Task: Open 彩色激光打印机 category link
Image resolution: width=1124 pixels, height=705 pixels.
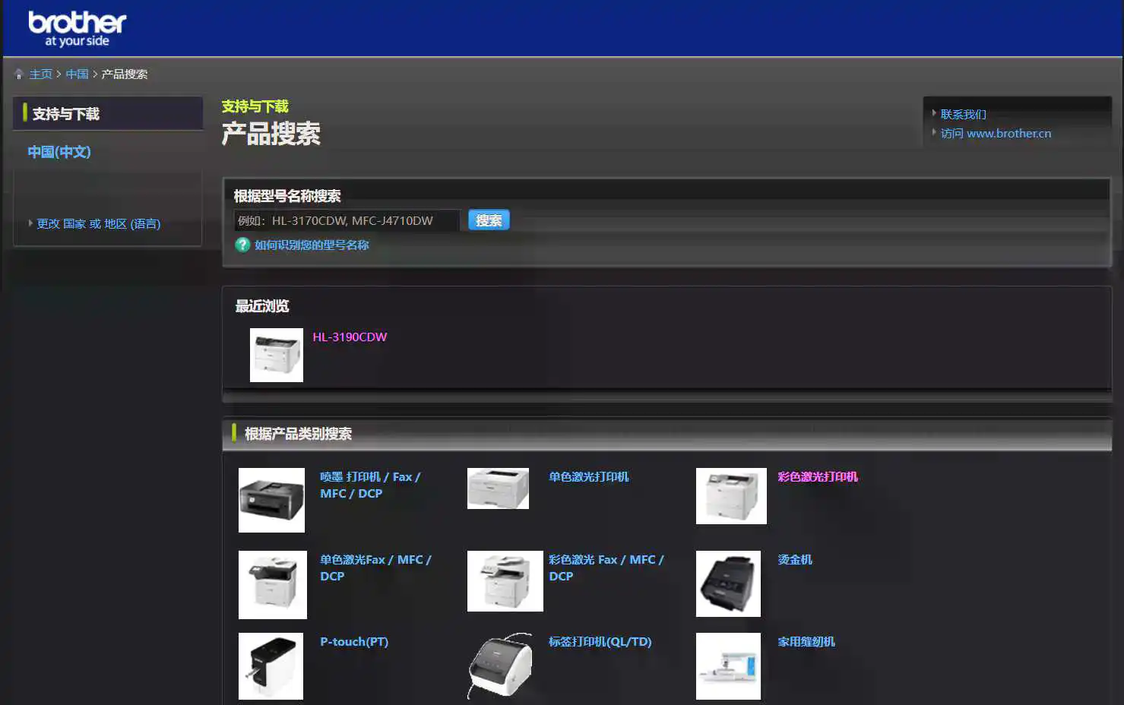Action: click(818, 476)
